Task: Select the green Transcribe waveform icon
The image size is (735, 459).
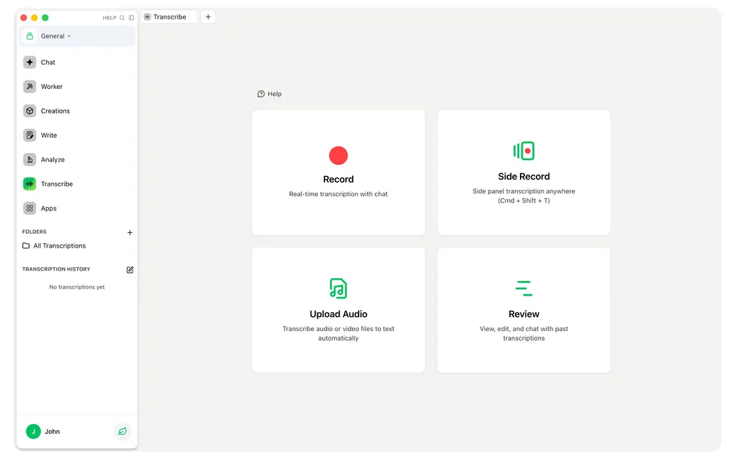Action: coord(29,184)
